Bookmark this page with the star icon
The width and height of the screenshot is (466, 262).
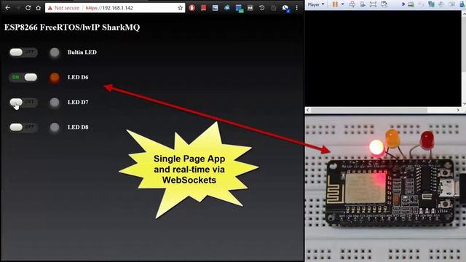point(180,8)
